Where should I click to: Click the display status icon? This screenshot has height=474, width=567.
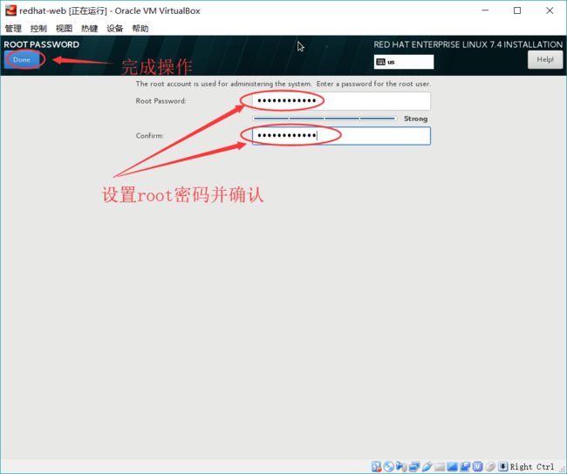point(452,466)
